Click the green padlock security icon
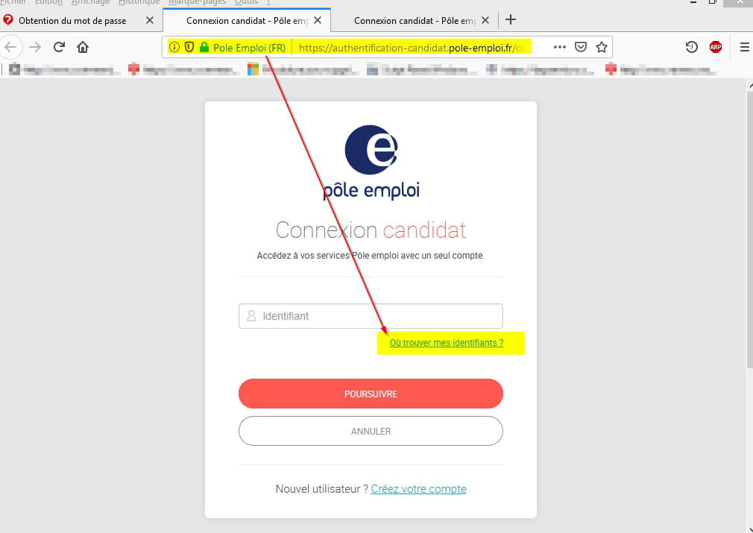 click(x=204, y=47)
